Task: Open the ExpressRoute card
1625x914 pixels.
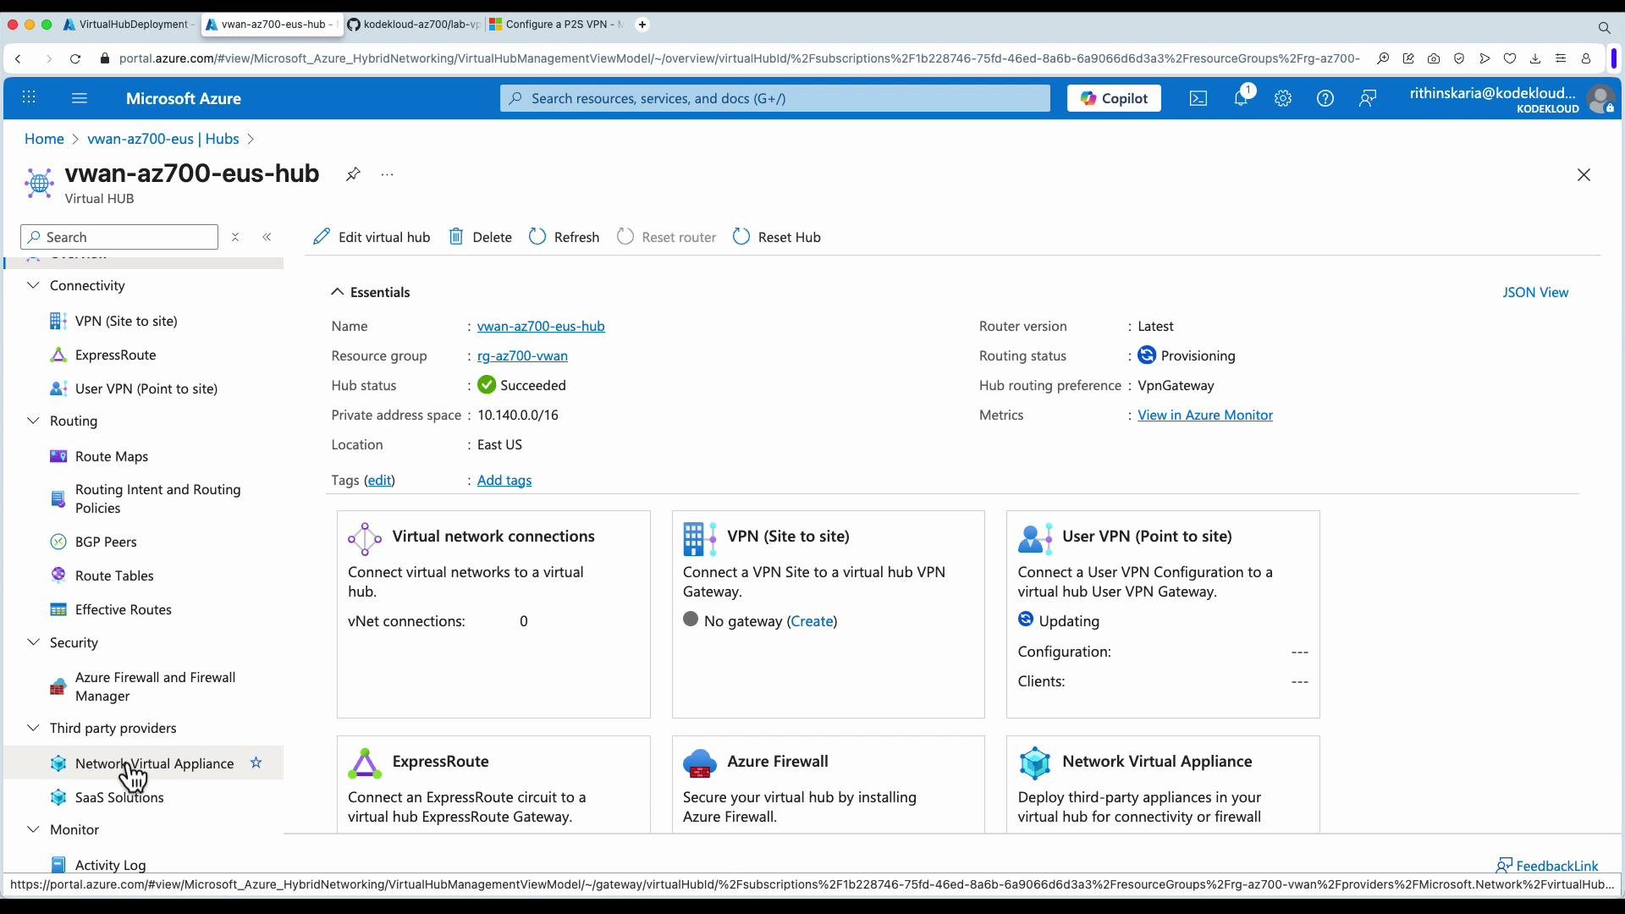Action: pos(493,785)
